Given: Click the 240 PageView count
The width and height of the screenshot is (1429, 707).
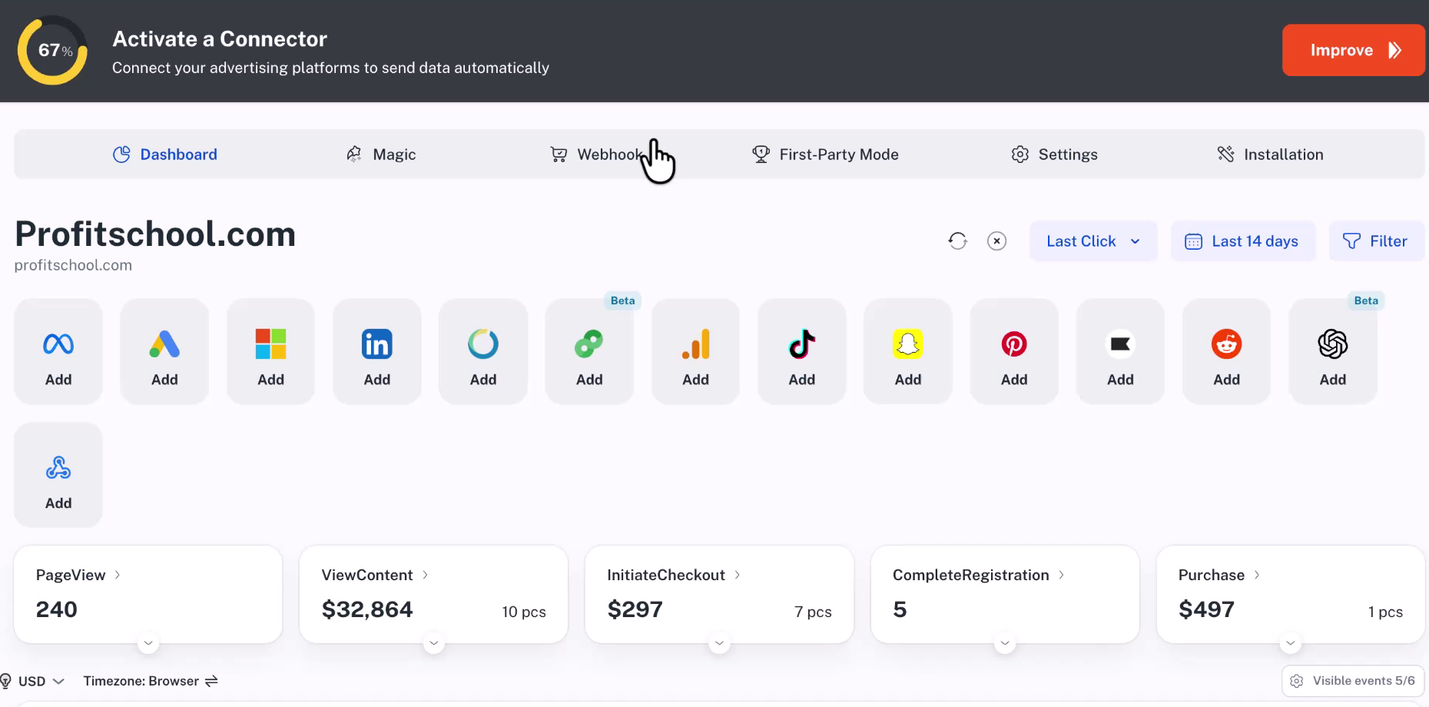Looking at the screenshot, I should [57, 609].
